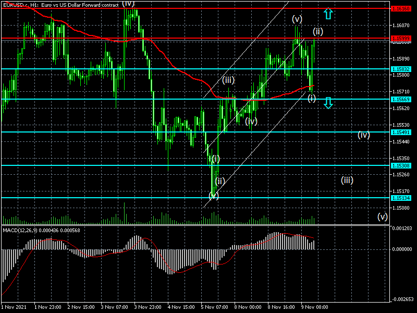Select the cyan 1.15491 level label
The width and height of the screenshot is (417, 313).
[x=401, y=132]
